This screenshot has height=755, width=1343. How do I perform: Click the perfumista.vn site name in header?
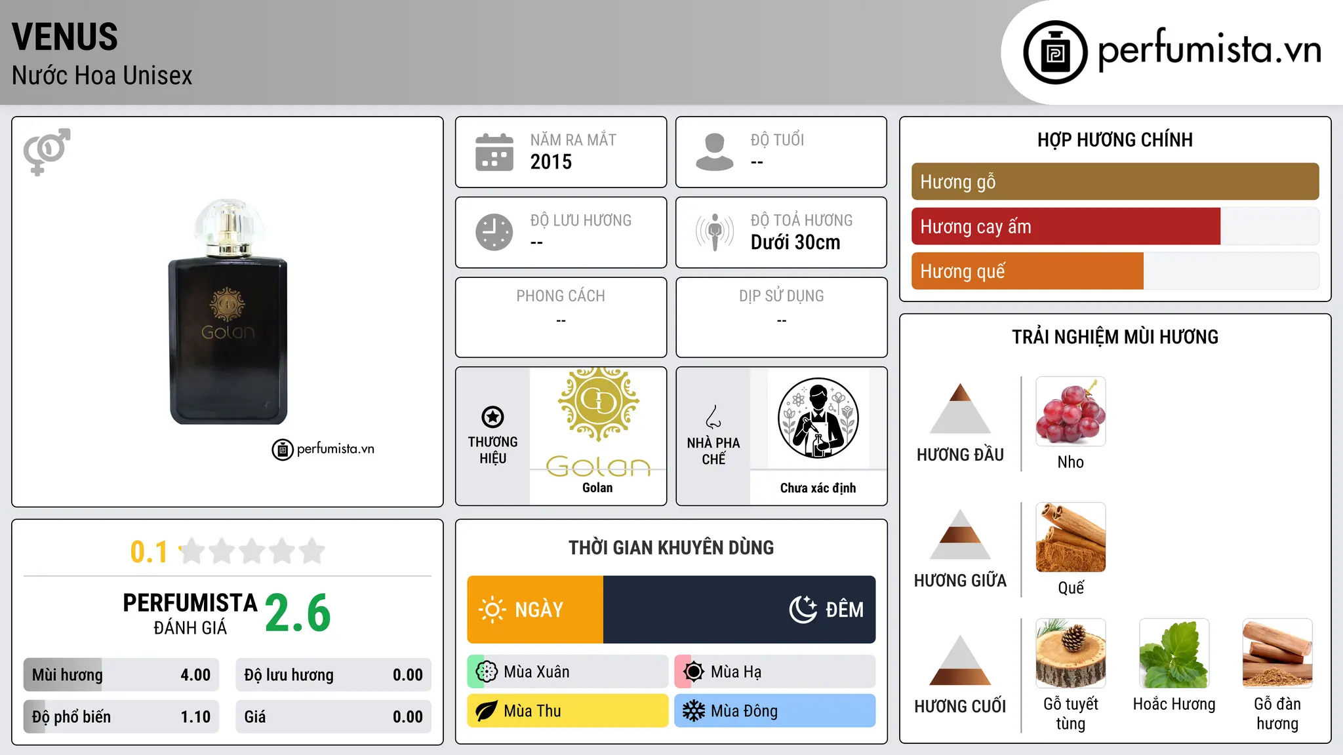(1210, 50)
